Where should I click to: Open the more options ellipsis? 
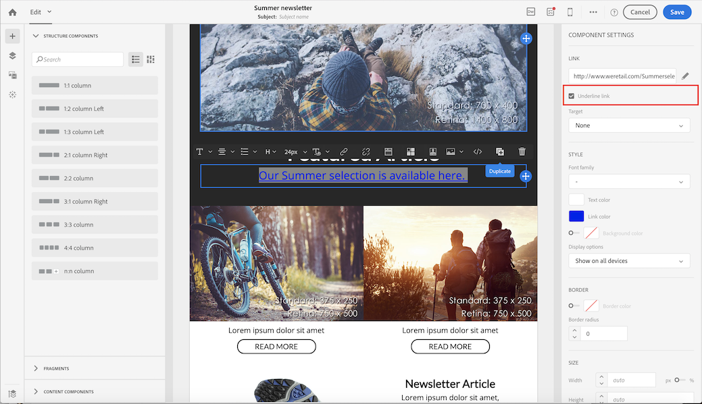pyautogui.click(x=593, y=12)
